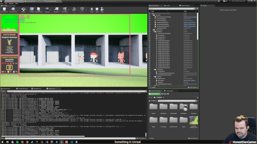Screen dimensions: 257x144
Task: Collapse the Landscape folder in World Outliner
Action: (x=154, y=69)
